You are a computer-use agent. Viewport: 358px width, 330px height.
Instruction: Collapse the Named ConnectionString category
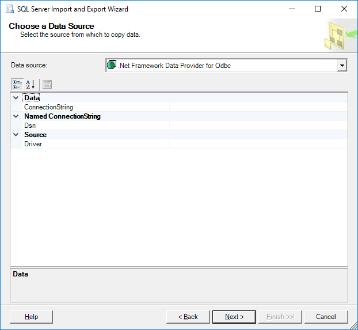16,116
